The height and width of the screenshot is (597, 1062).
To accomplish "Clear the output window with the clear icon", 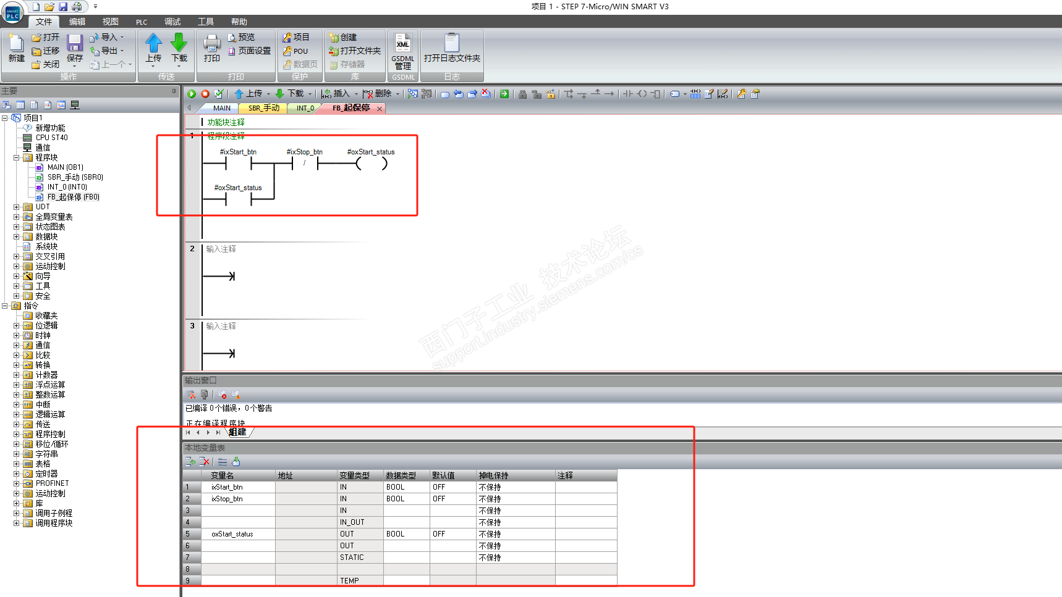I will [192, 395].
